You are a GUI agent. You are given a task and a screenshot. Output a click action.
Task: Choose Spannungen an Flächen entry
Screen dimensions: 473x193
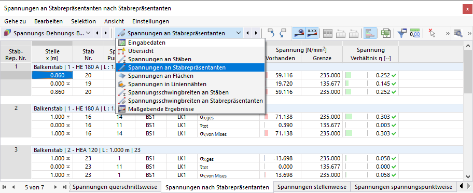click(190, 76)
